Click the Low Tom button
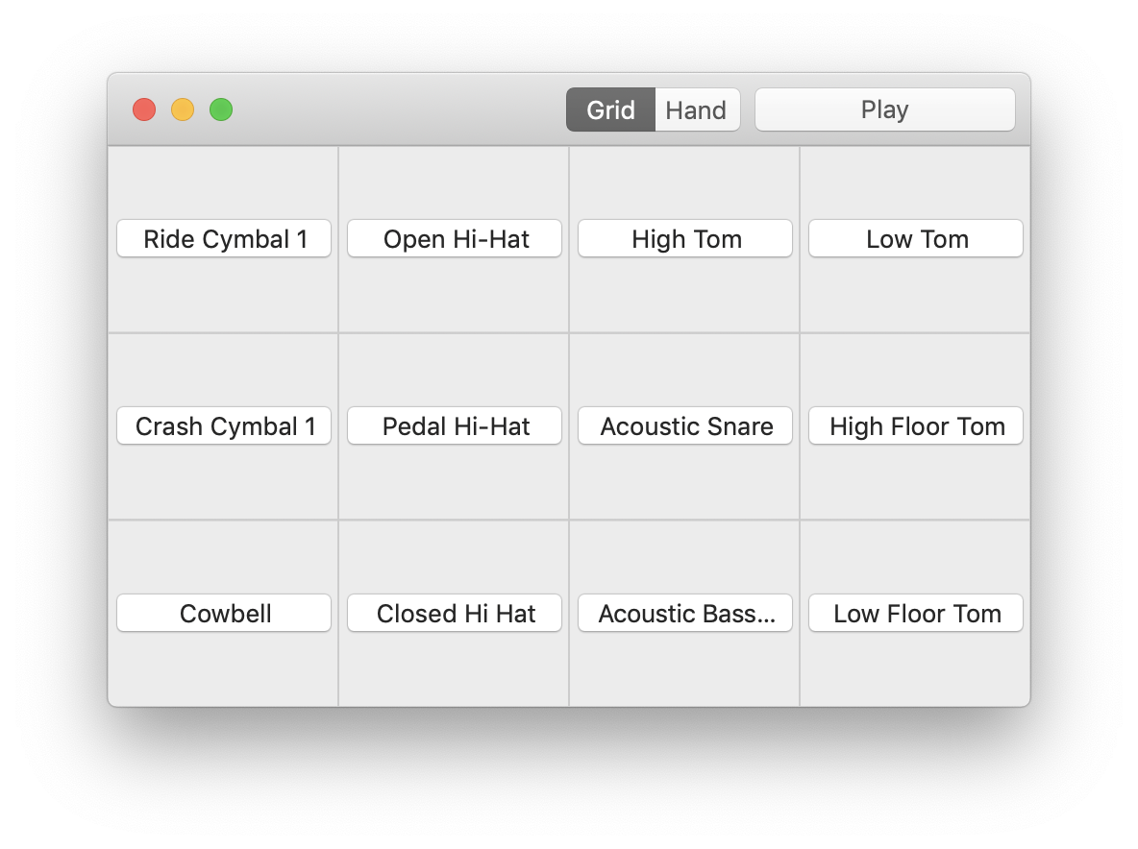The width and height of the screenshot is (1138, 849). coord(916,238)
